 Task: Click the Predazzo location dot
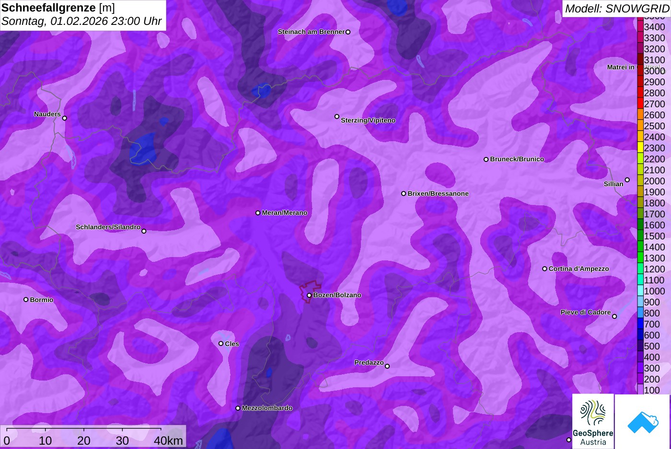[x=387, y=366]
